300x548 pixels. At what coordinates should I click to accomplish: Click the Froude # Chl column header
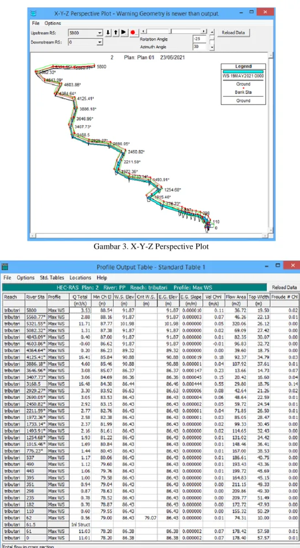coord(285,297)
